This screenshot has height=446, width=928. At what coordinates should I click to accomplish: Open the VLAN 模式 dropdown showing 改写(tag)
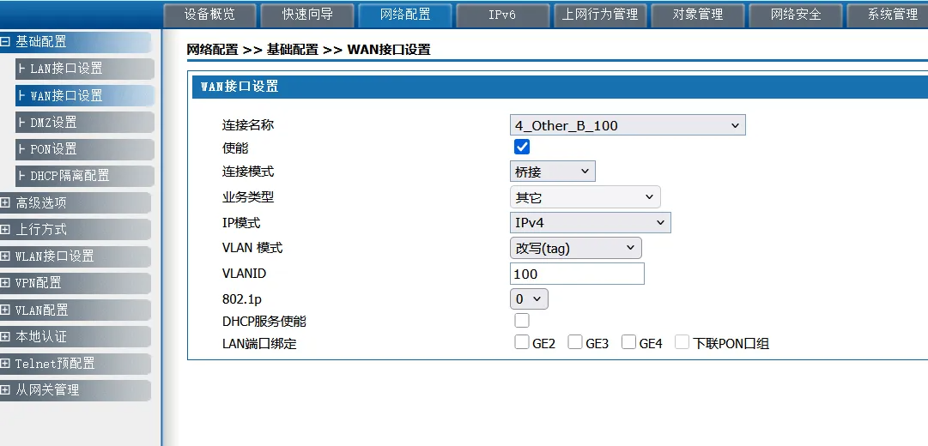click(575, 249)
